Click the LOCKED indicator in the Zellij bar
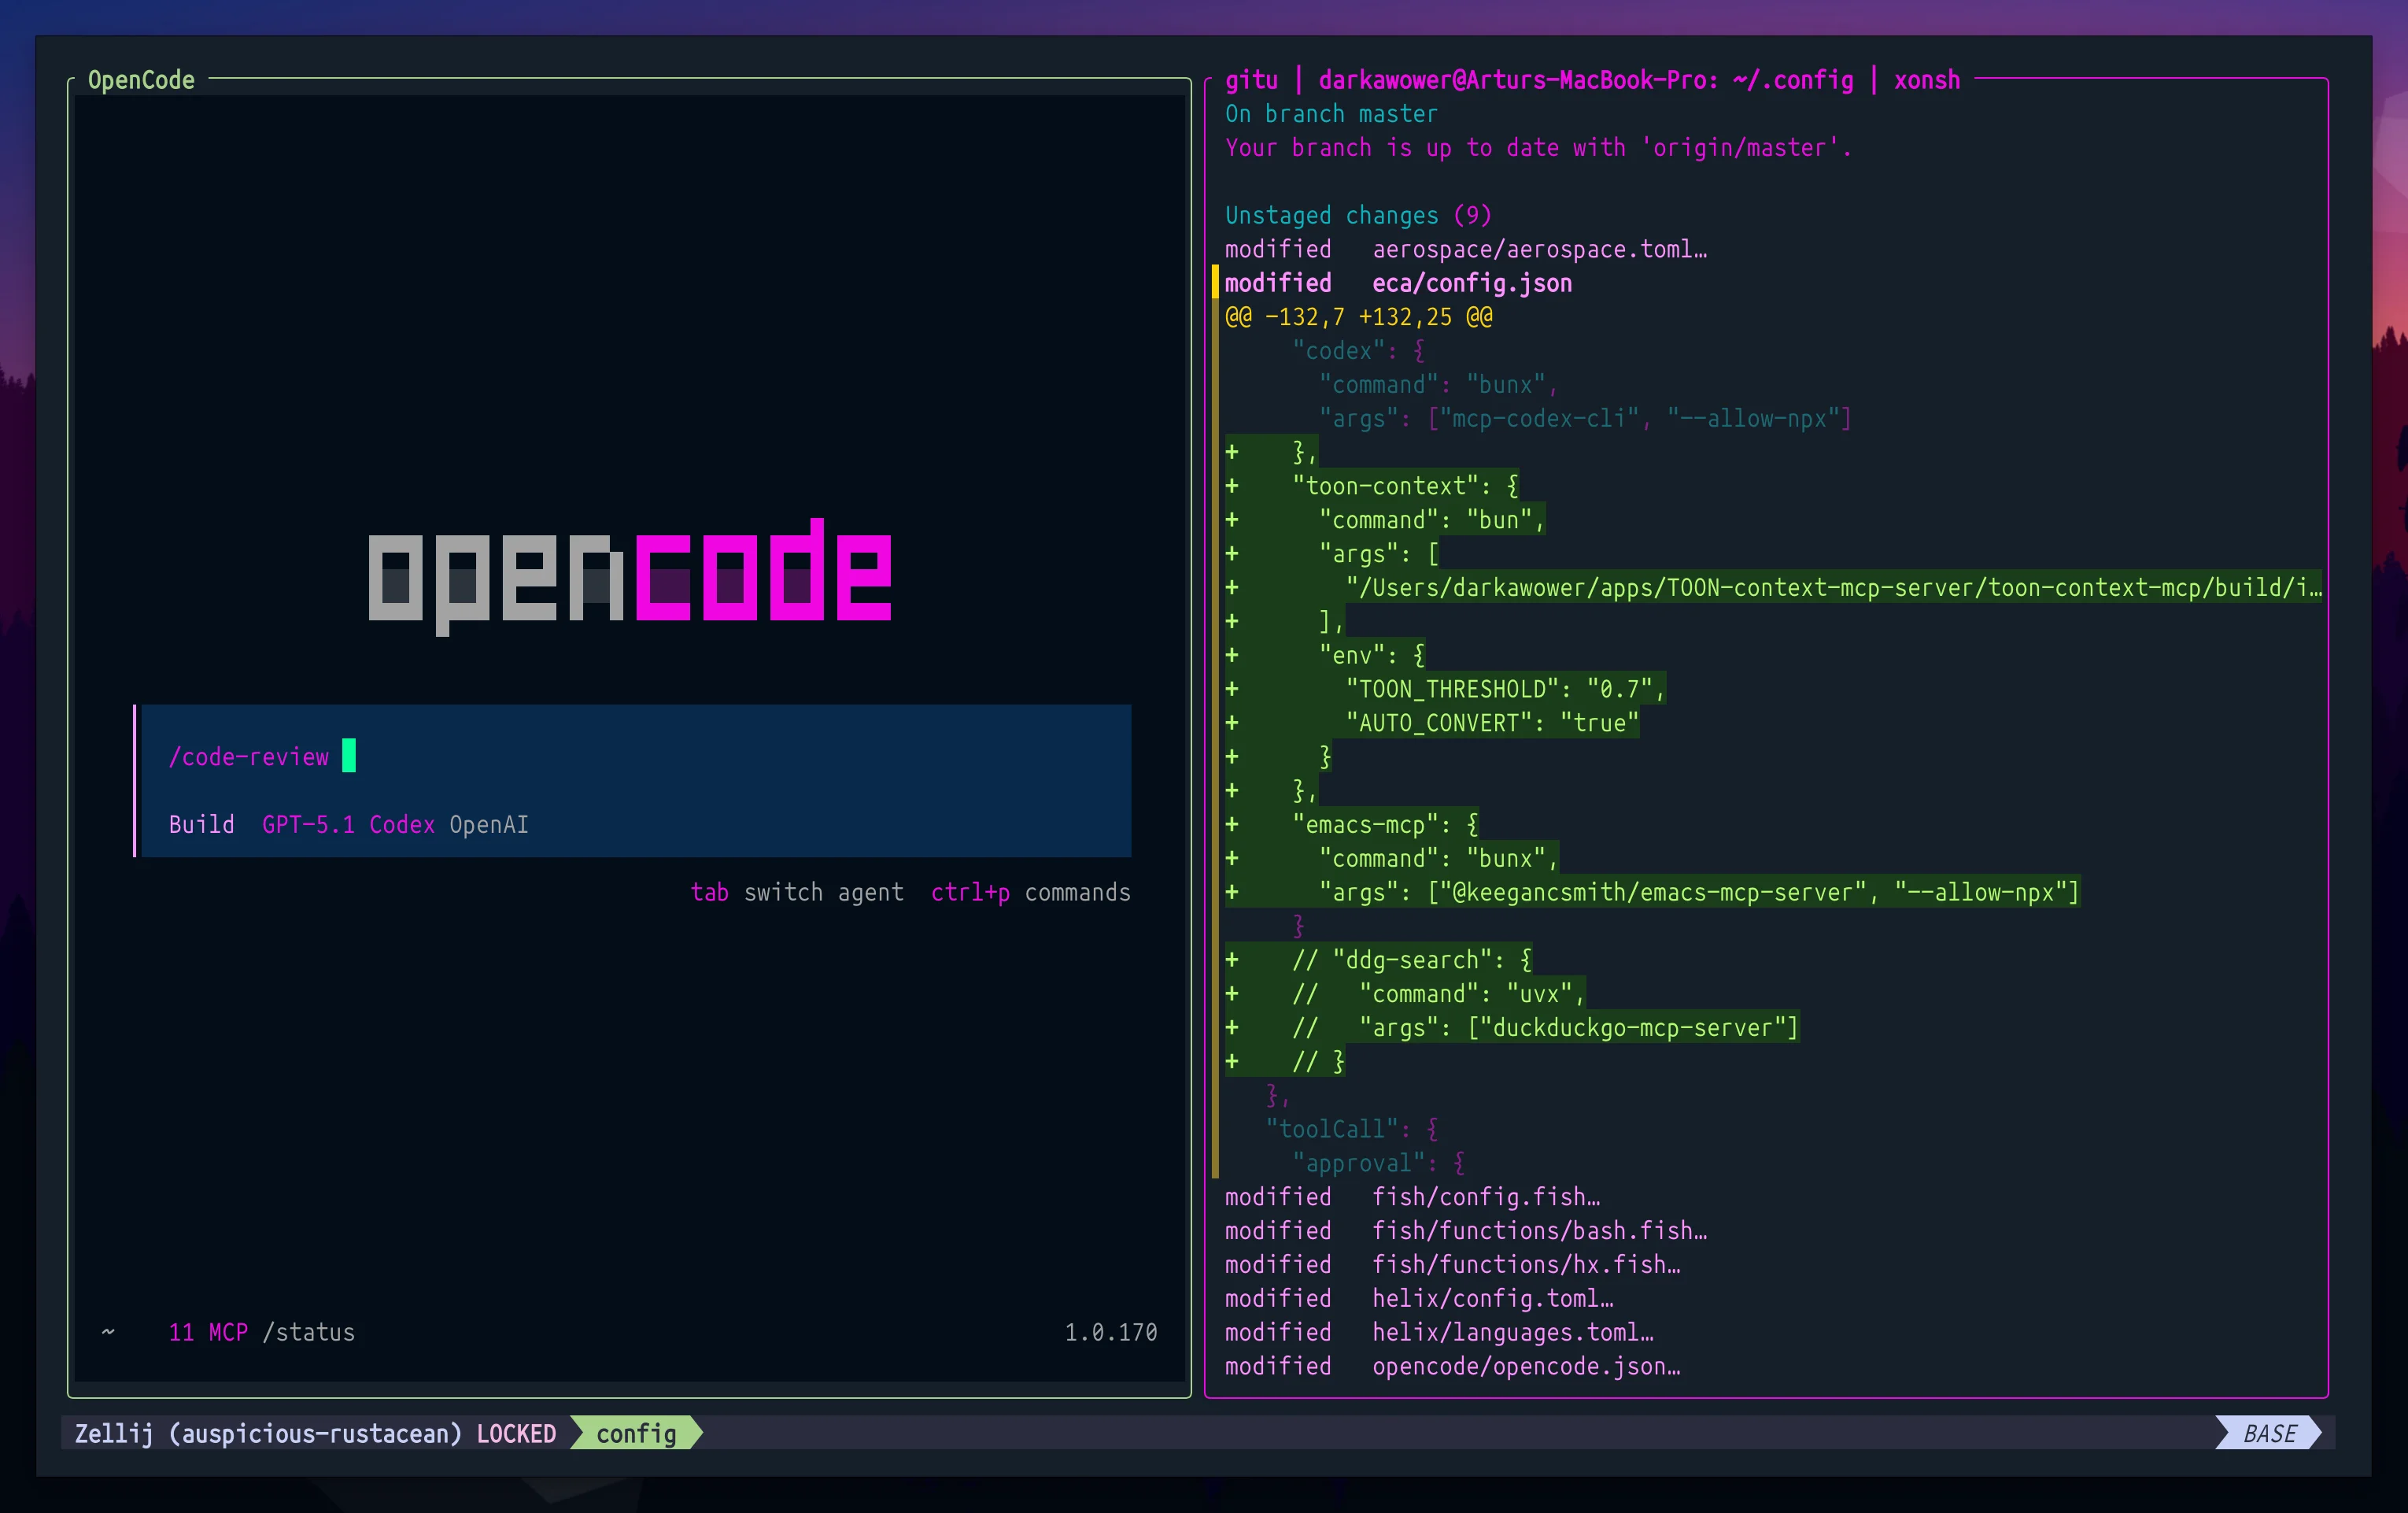 point(516,1433)
